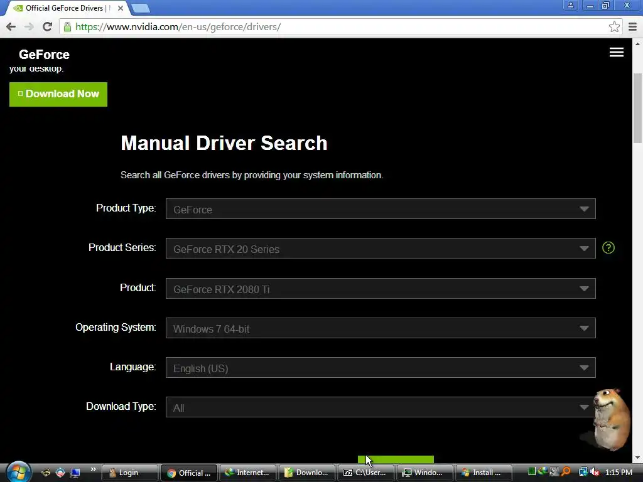Screen dimensions: 643x482
Task: Click the Product Series help question mark
Action: (608, 247)
